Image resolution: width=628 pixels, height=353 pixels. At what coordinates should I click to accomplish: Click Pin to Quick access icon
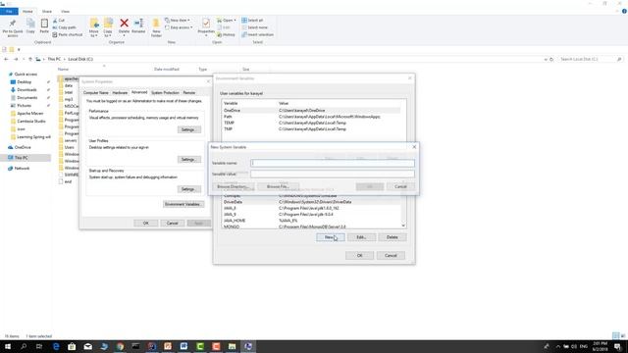[13, 24]
